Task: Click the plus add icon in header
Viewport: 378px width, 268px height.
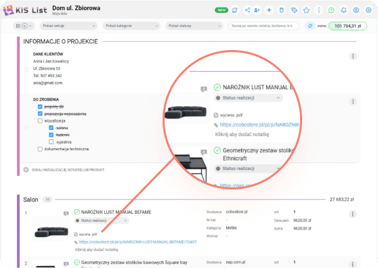Action: [269, 10]
